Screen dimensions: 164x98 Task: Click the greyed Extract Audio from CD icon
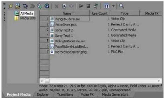pos(32,6)
